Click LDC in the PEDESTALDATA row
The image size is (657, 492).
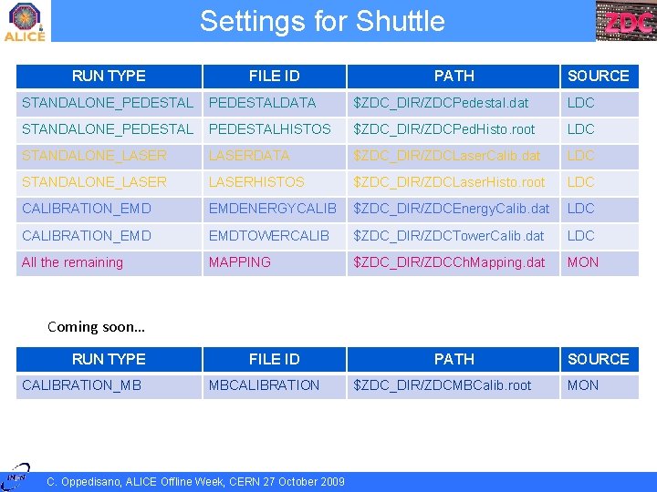point(580,103)
